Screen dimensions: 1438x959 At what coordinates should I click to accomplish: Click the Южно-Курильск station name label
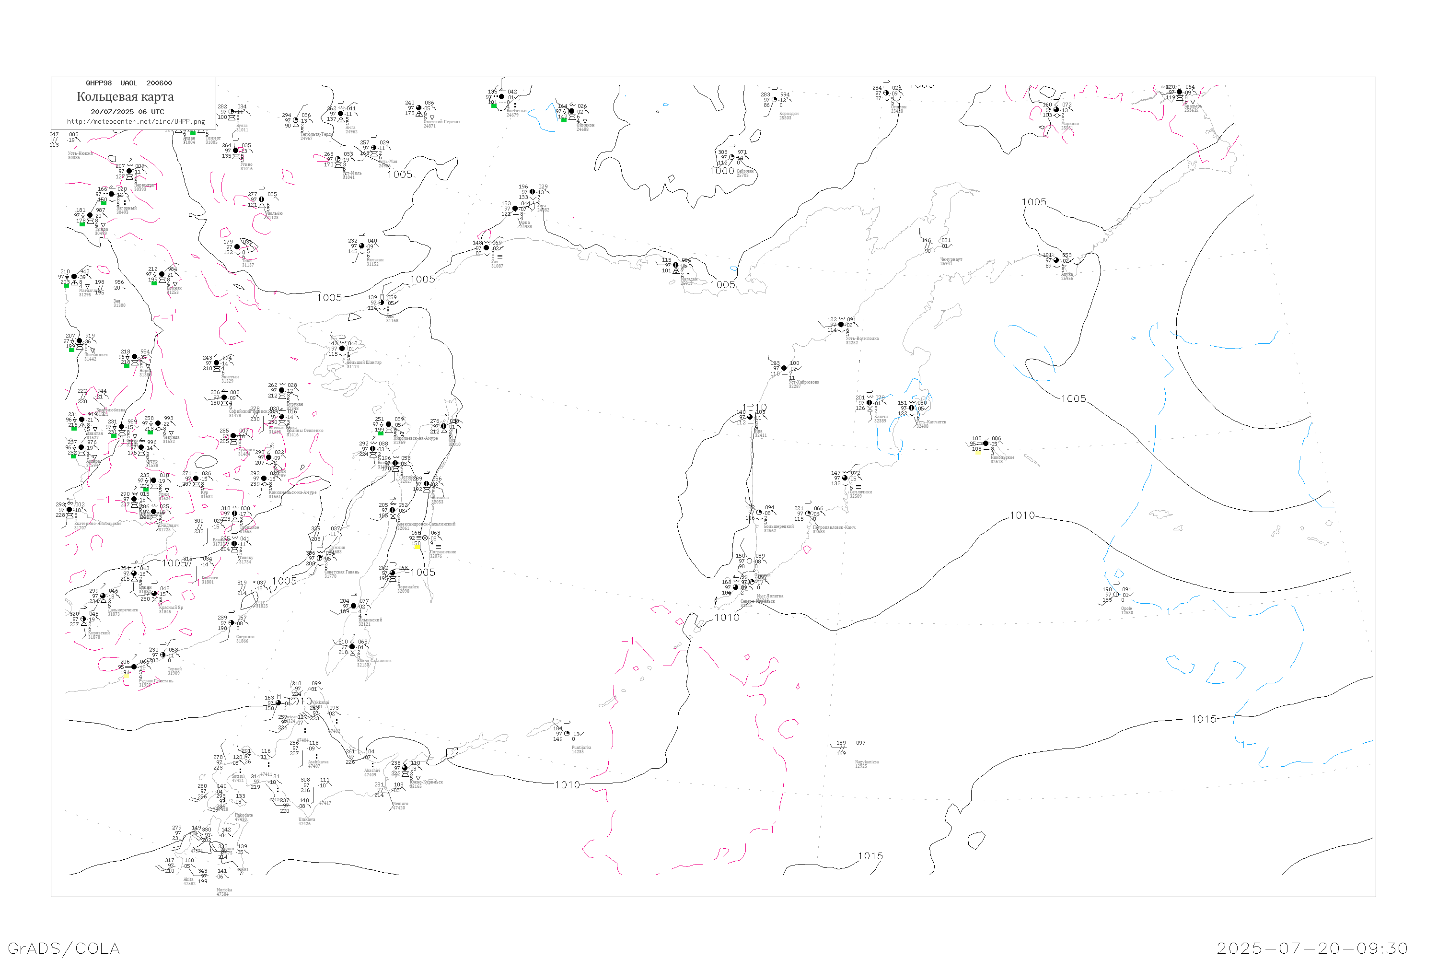pos(426,782)
